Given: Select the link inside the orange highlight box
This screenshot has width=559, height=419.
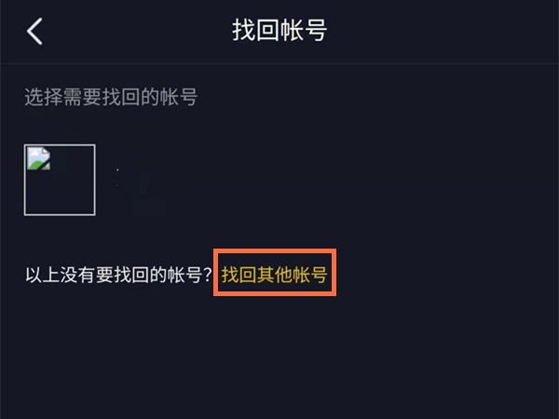Looking at the screenshot, I should (274, 275).
